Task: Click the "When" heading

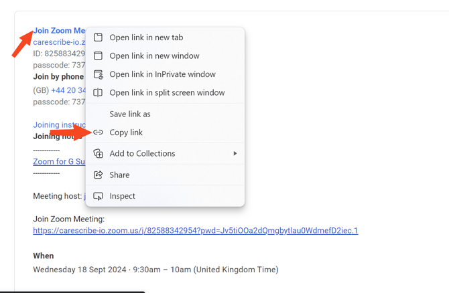Action: [x=44, y=256]
